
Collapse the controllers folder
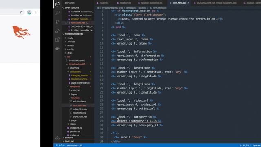click(x=75, y=72)
